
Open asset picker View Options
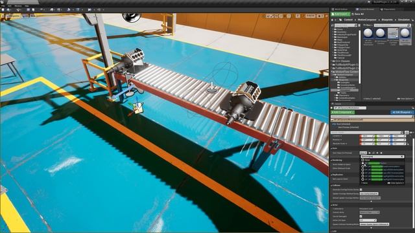click(x=396, y=183)
